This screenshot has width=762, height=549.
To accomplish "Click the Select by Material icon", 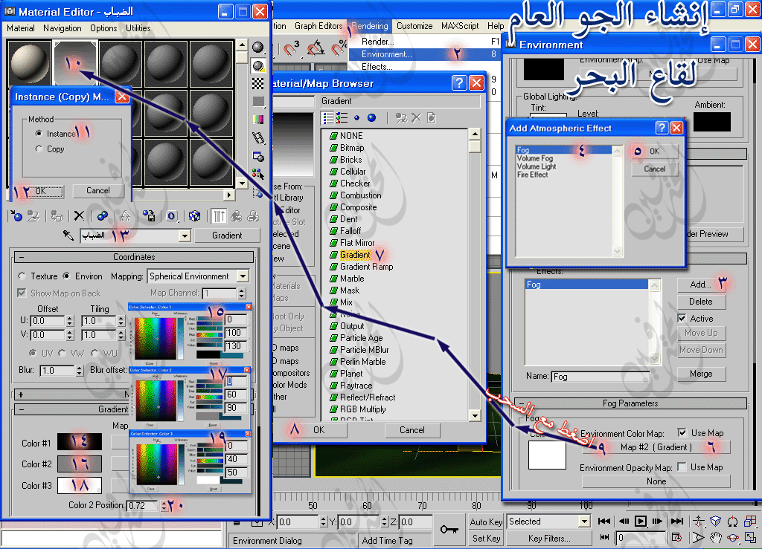I will coord(258,174).
